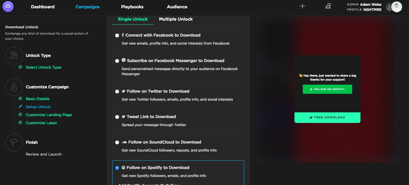Click the Unlock Type tools circle icon
409x185 pixels.
tap(14, 56)
